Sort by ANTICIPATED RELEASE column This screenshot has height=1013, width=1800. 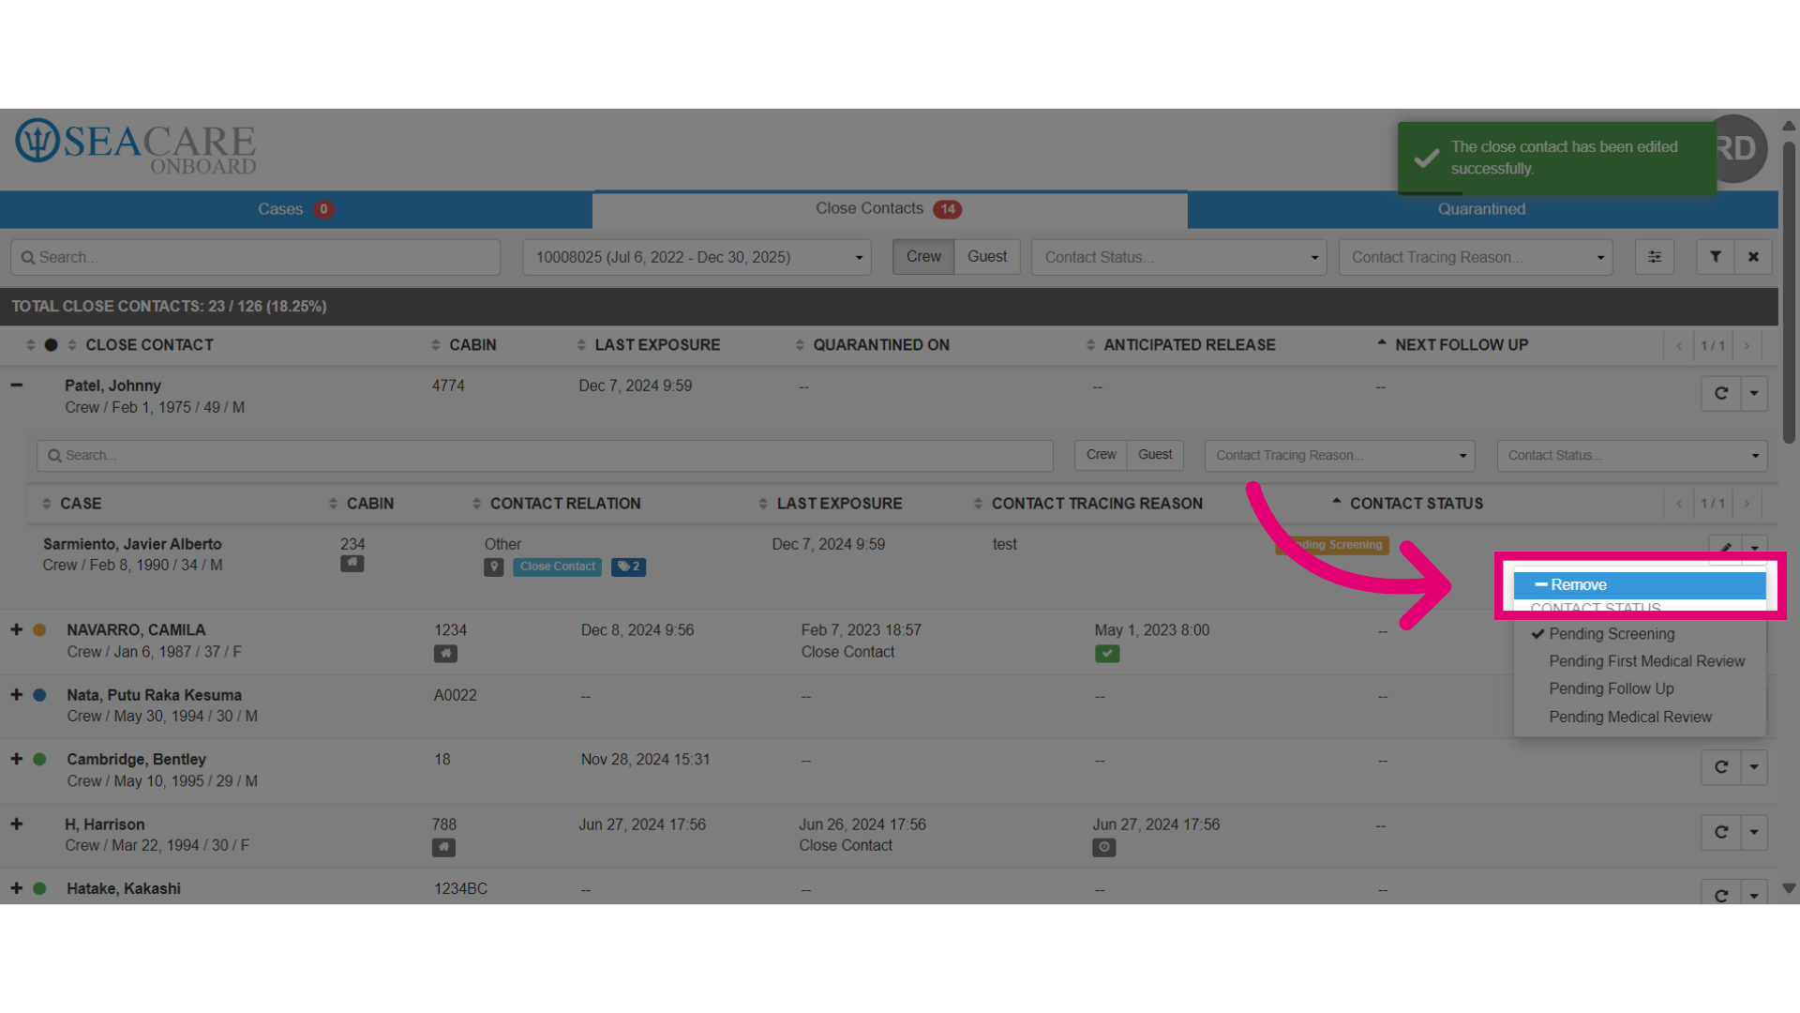pyautogui.click(x=1180, y=345)
